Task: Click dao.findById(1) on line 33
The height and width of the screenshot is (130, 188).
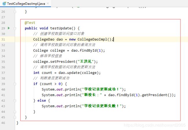Action: [87, 50]
